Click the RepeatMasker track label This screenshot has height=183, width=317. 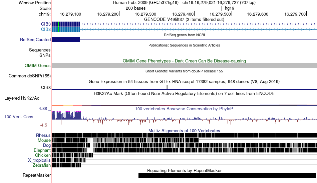37,175
